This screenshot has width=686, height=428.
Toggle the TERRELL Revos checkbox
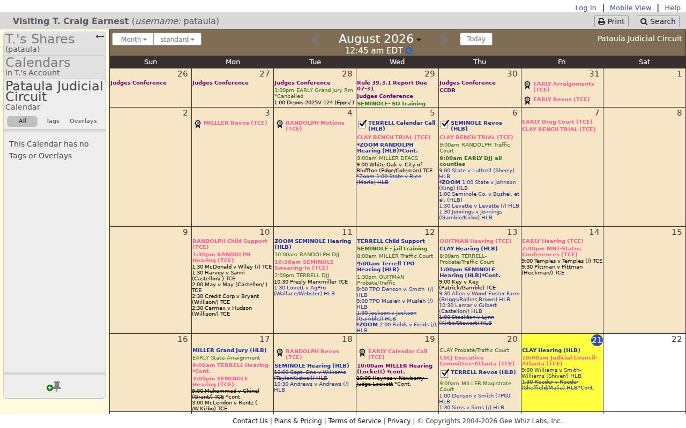[445, 373]
